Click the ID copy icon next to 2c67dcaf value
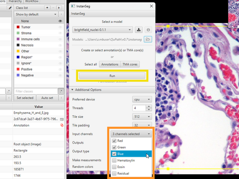239x179 pixels. (62, 119)
